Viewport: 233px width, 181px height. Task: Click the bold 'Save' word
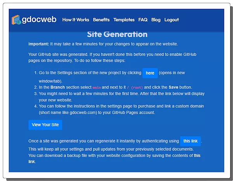(174, 87)
